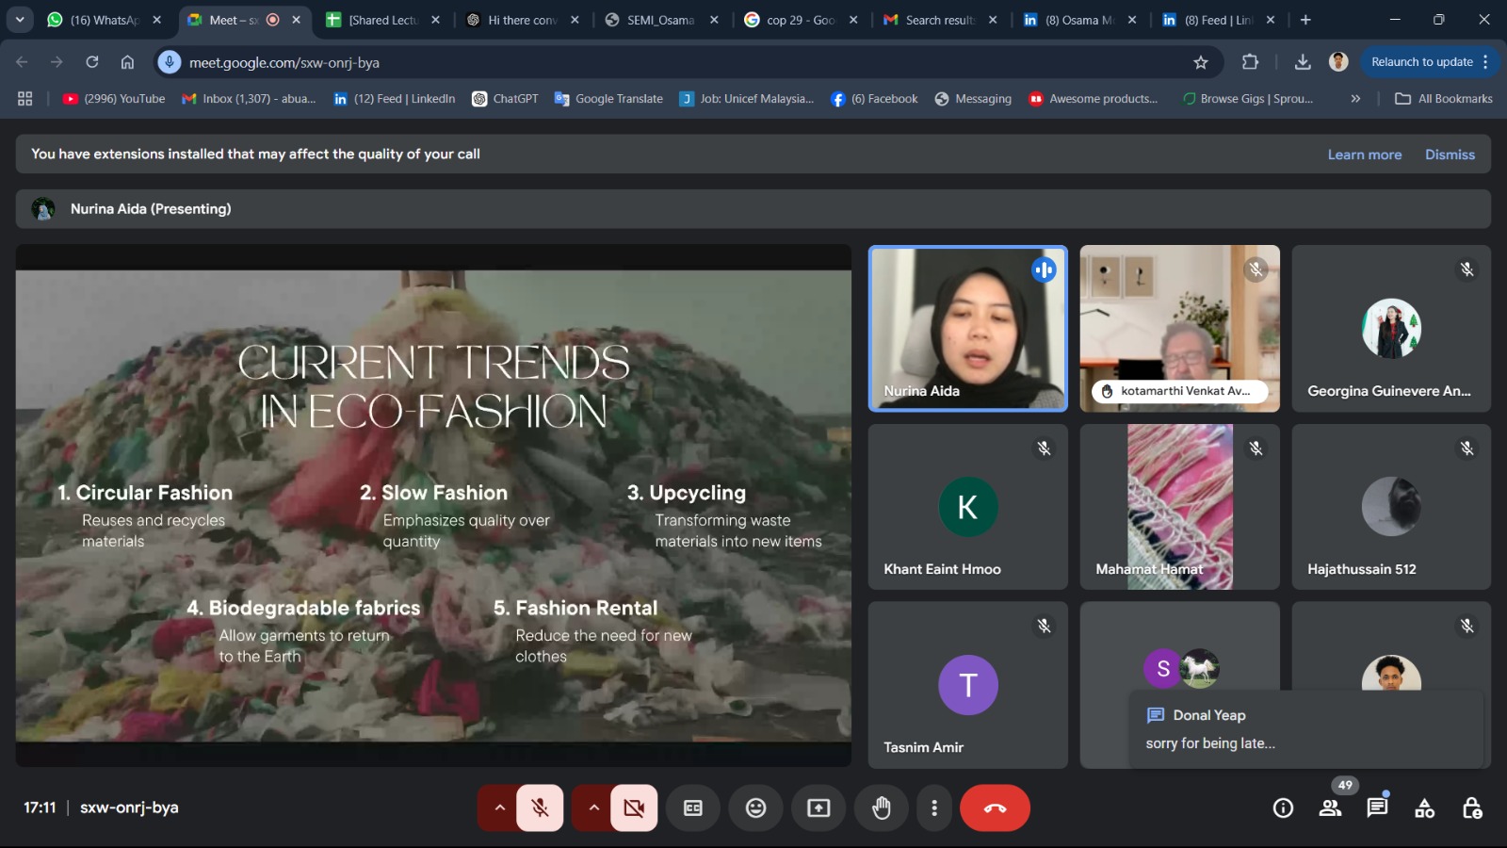Screen dimensions: 1507x848
Task: Click the Learn more link
Action: pyautogui.click(x=1364, y=155)
